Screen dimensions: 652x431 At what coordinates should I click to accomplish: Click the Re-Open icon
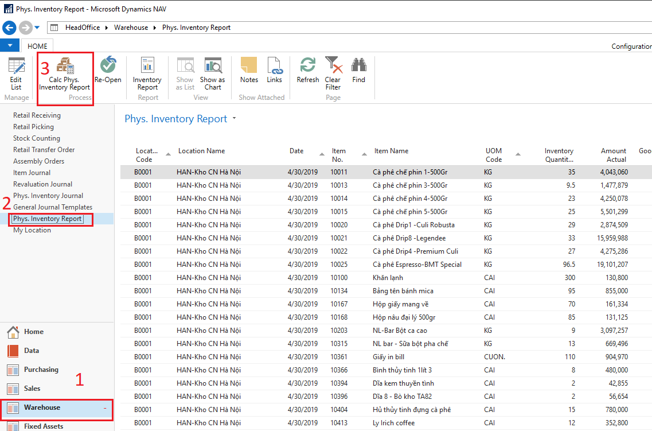click(x=108, y=64)
